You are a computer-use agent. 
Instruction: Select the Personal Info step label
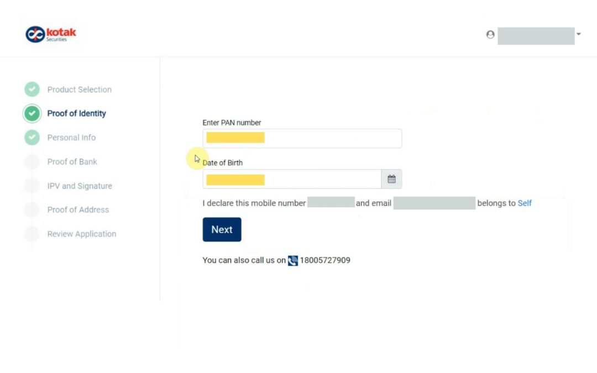[71, 138]
